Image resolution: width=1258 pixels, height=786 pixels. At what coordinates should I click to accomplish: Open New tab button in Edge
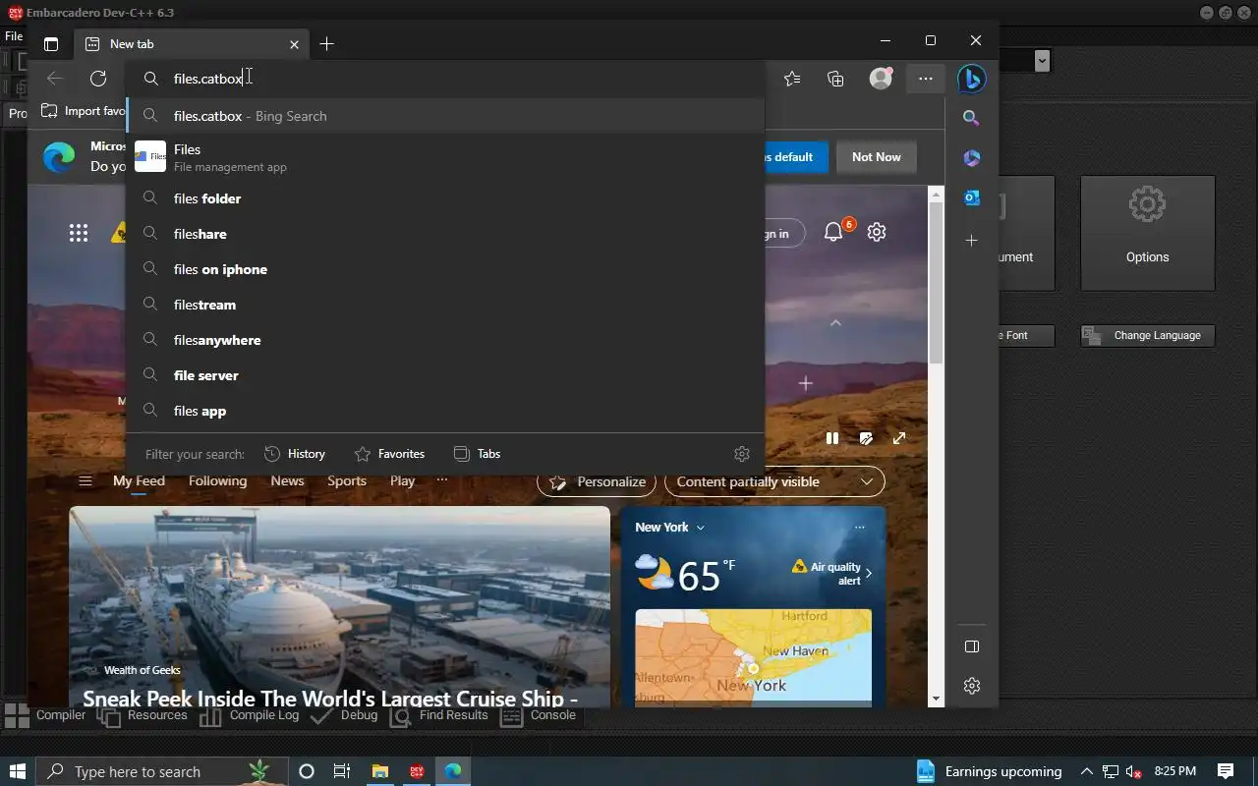tap(327, 44)
